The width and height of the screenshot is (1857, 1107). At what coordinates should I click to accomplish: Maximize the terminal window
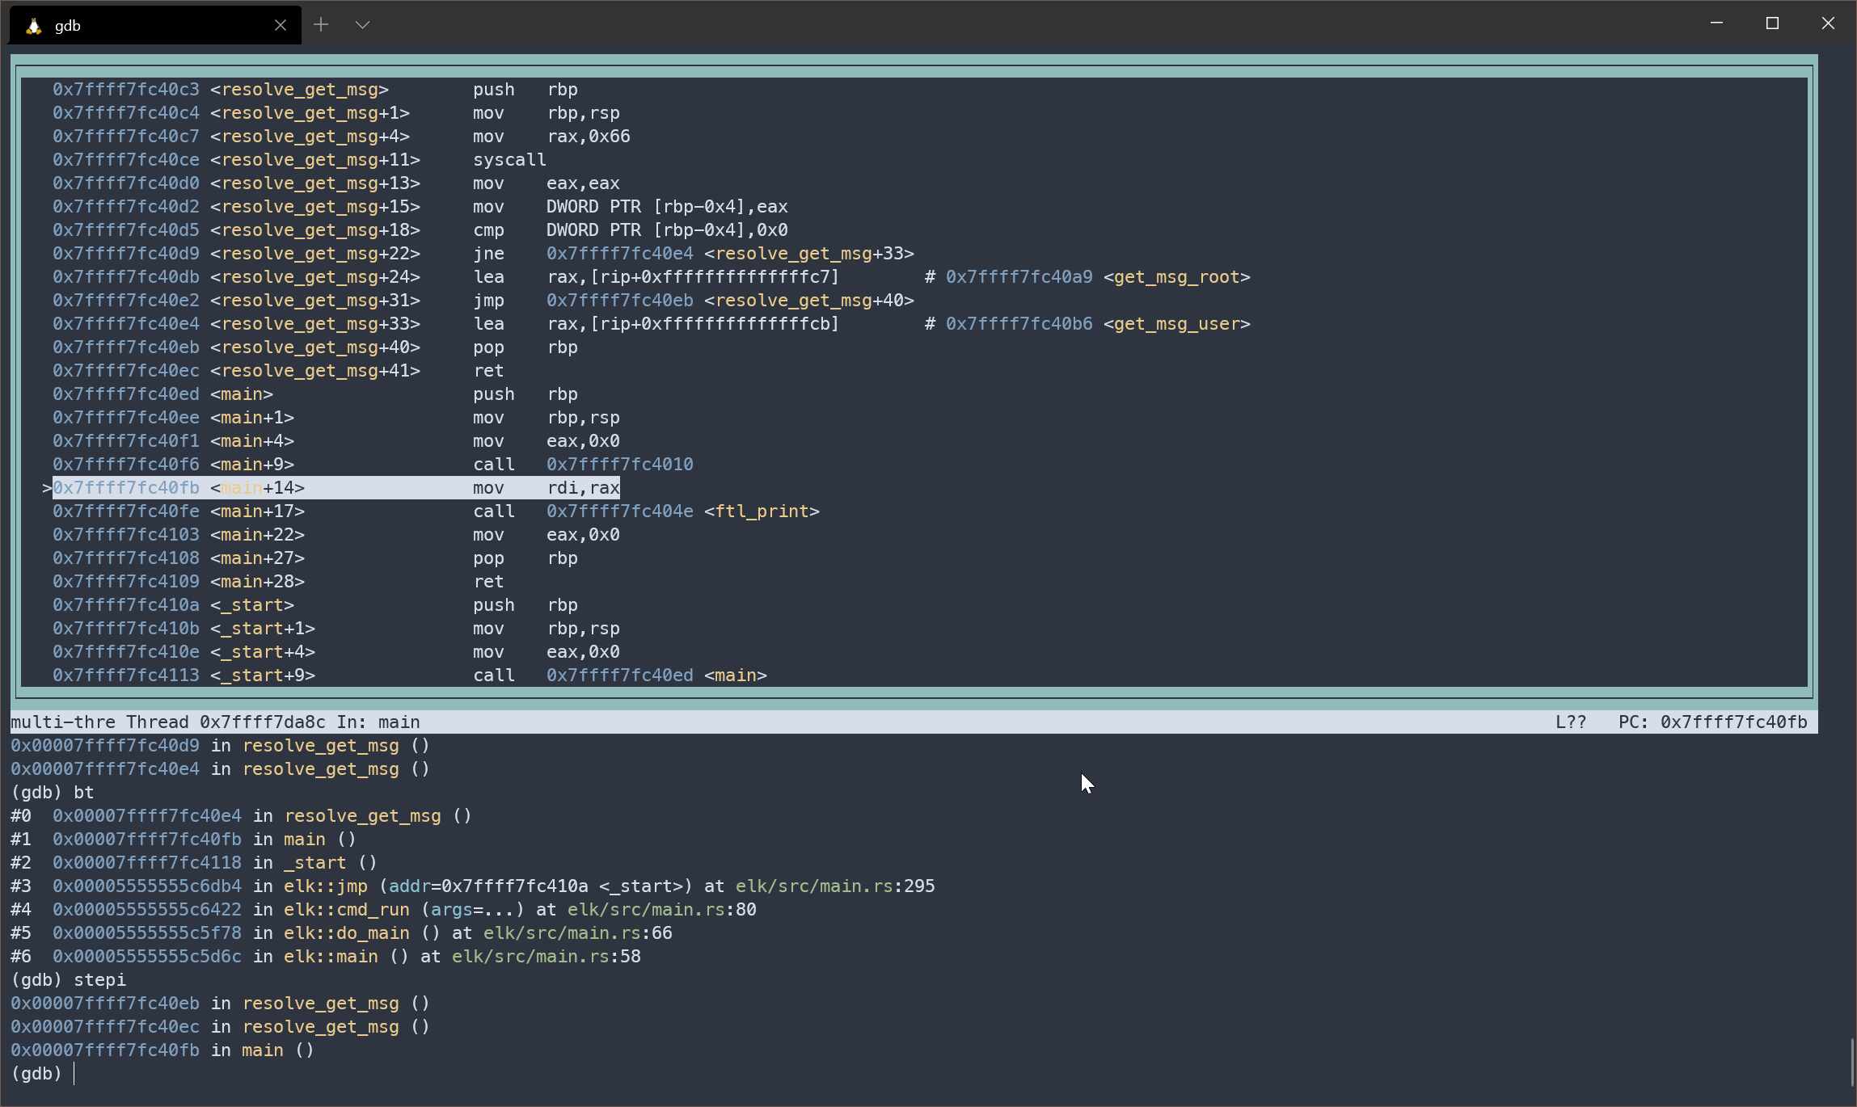point(1772,23)
